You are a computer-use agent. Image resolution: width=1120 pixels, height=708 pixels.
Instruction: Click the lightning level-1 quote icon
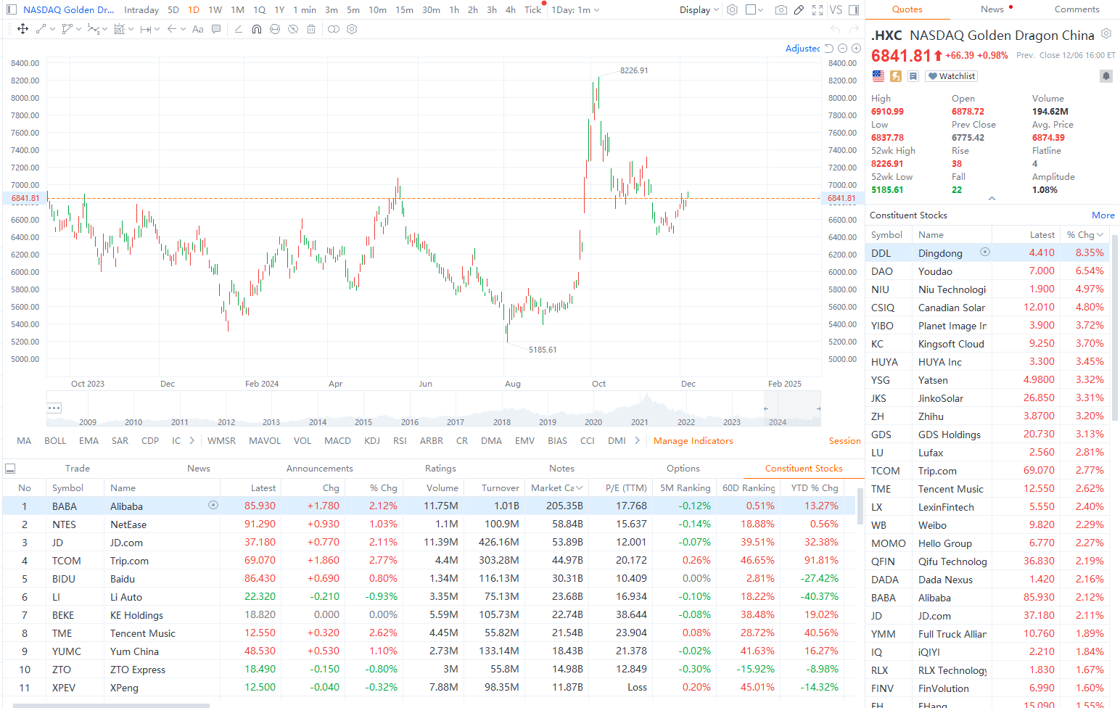pyautogui.click(x=896, y=76)
